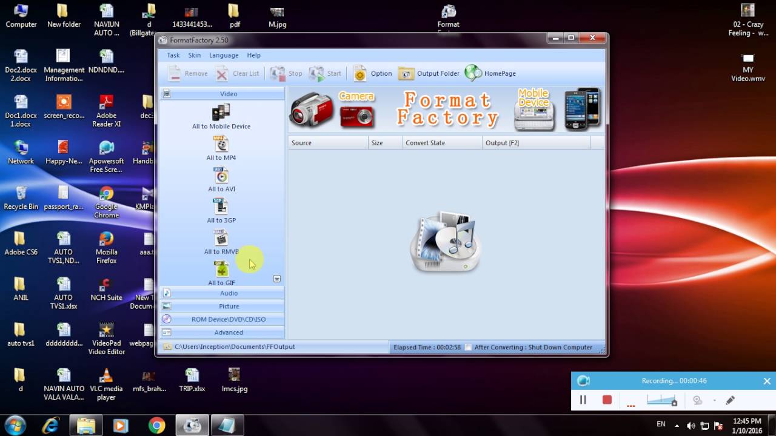The image size is (776, 436).
Task: Launch Internet Explorer from taskbar
Action: click(x=51, y=426)
